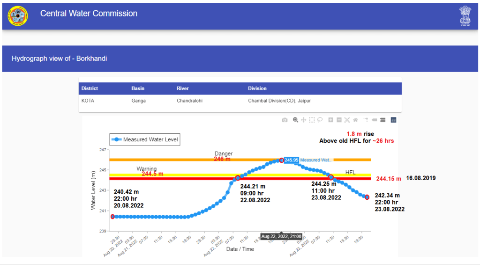
Task: Open the Plotly logo link icon
Action: tap(394, 120)
